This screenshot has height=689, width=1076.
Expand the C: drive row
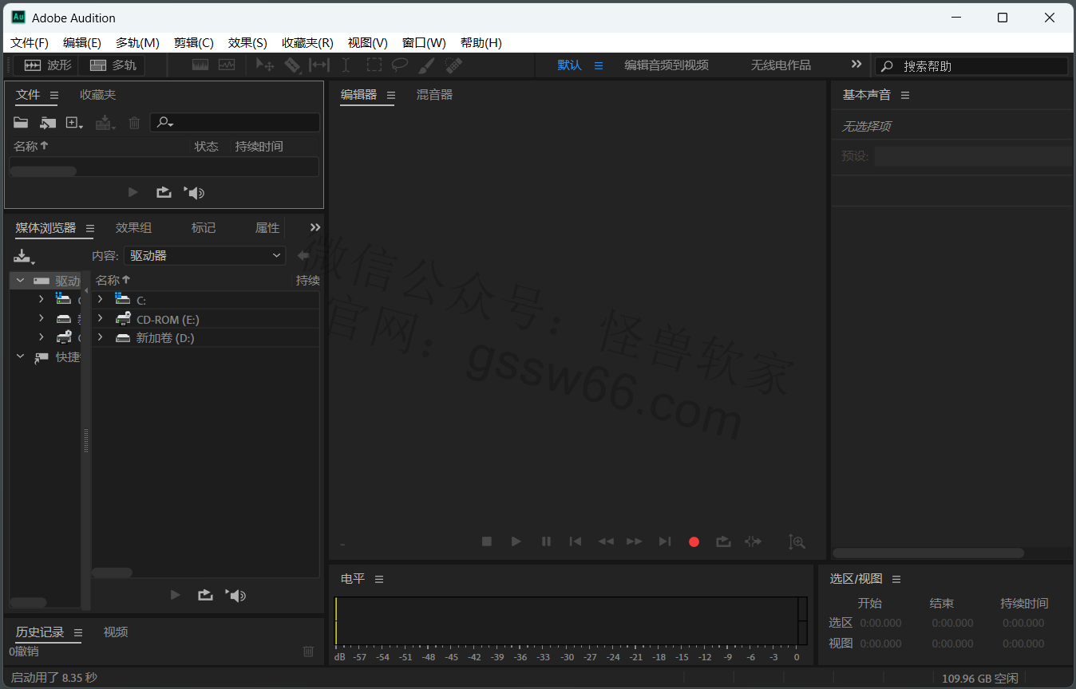100,299
